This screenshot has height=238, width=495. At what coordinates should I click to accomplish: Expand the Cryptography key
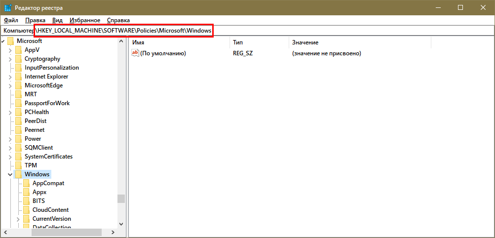(10, 59)
